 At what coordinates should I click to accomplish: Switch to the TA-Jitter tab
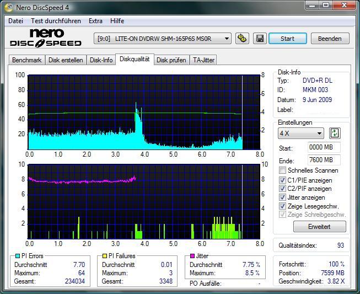(203, 60)
